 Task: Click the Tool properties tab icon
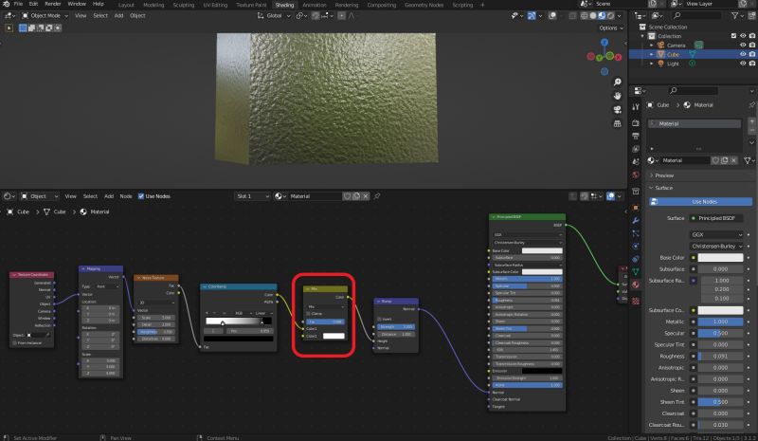636,106
